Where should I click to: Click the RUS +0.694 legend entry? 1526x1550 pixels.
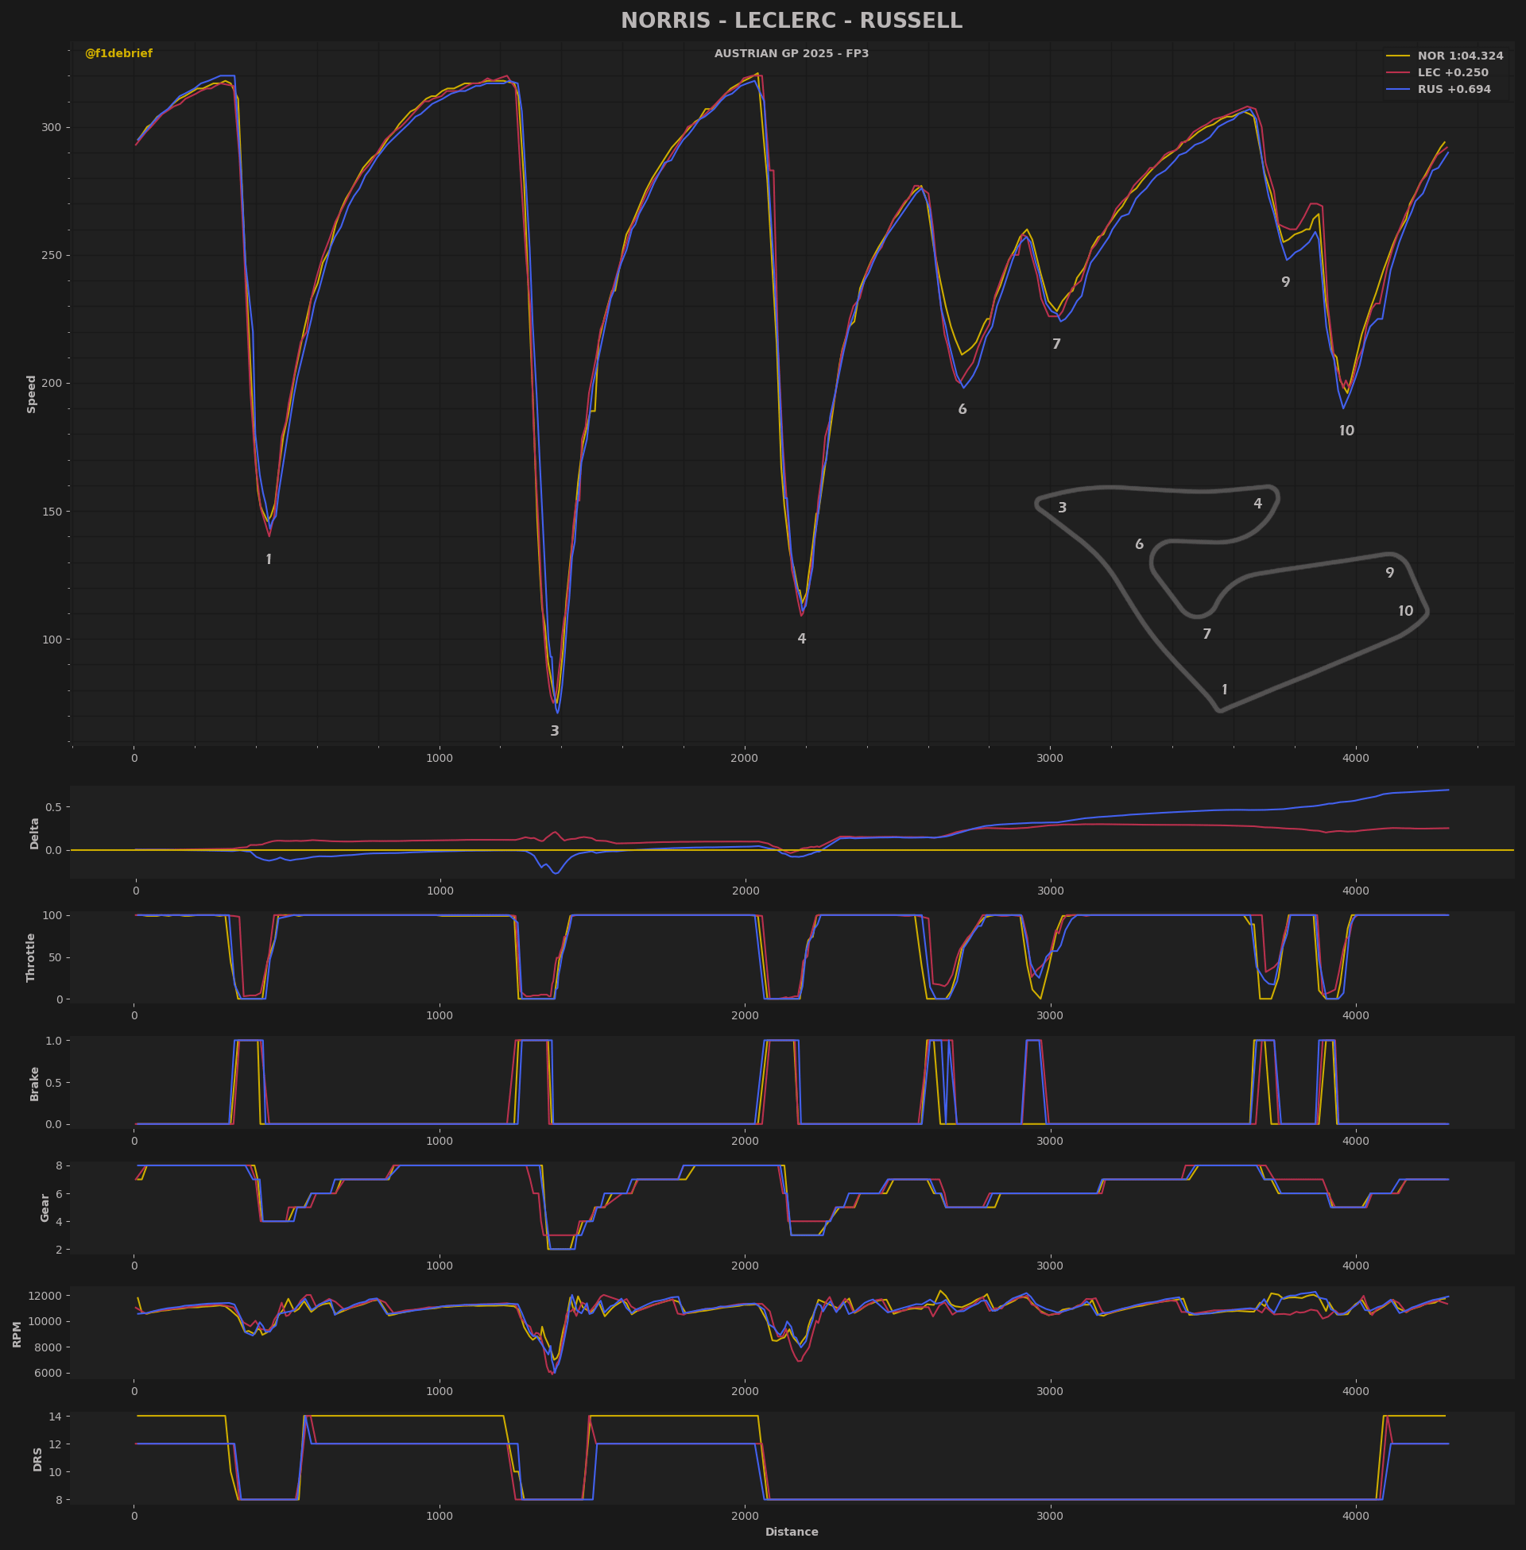pos(1454,90)
